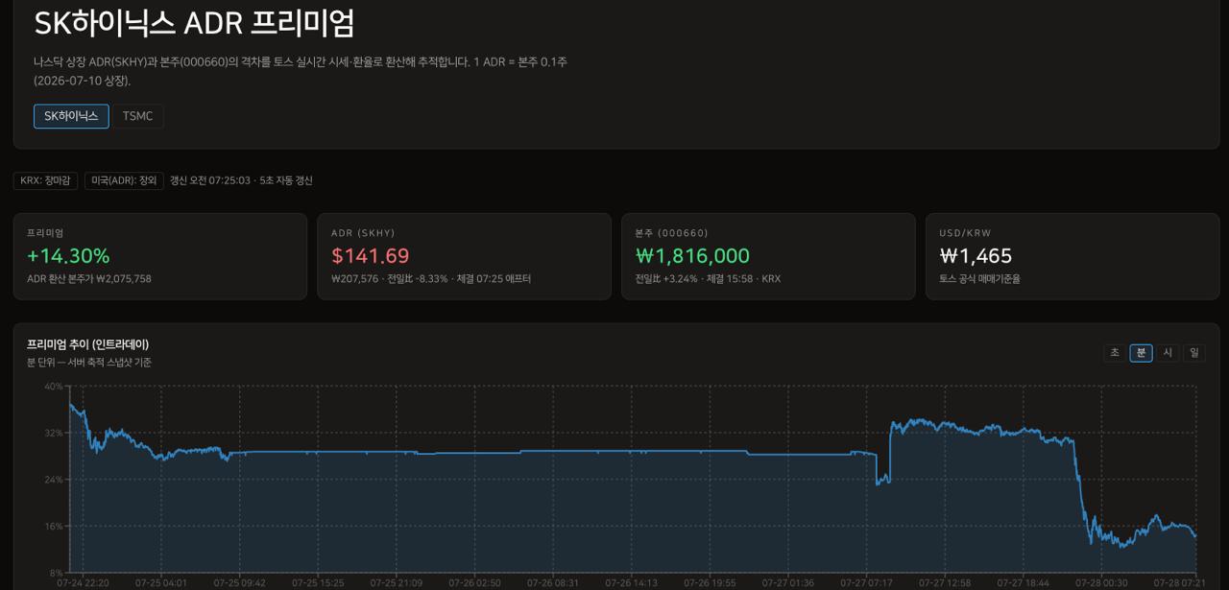Screen dimensions: 1229x590
Task: Click the ₩1,816,000 stock price
Action: pyautogui.click(x=692, y=256)
